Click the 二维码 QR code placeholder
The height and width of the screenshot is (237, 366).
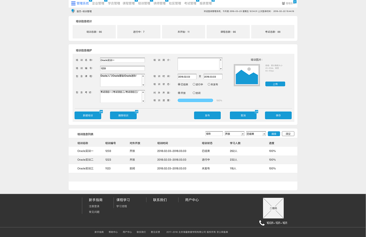(x=273, y=208)
